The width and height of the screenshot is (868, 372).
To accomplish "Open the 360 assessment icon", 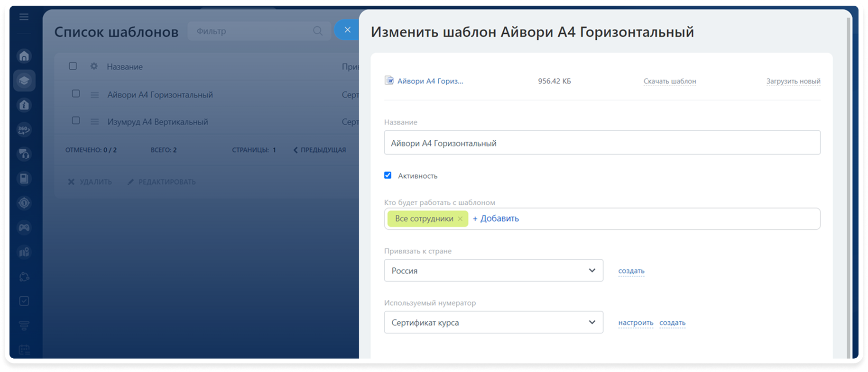I will click(24, 129).
